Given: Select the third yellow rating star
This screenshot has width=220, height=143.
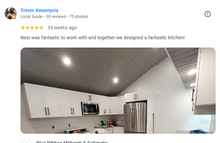Looking at the screenshot, I should coord(32,28).
